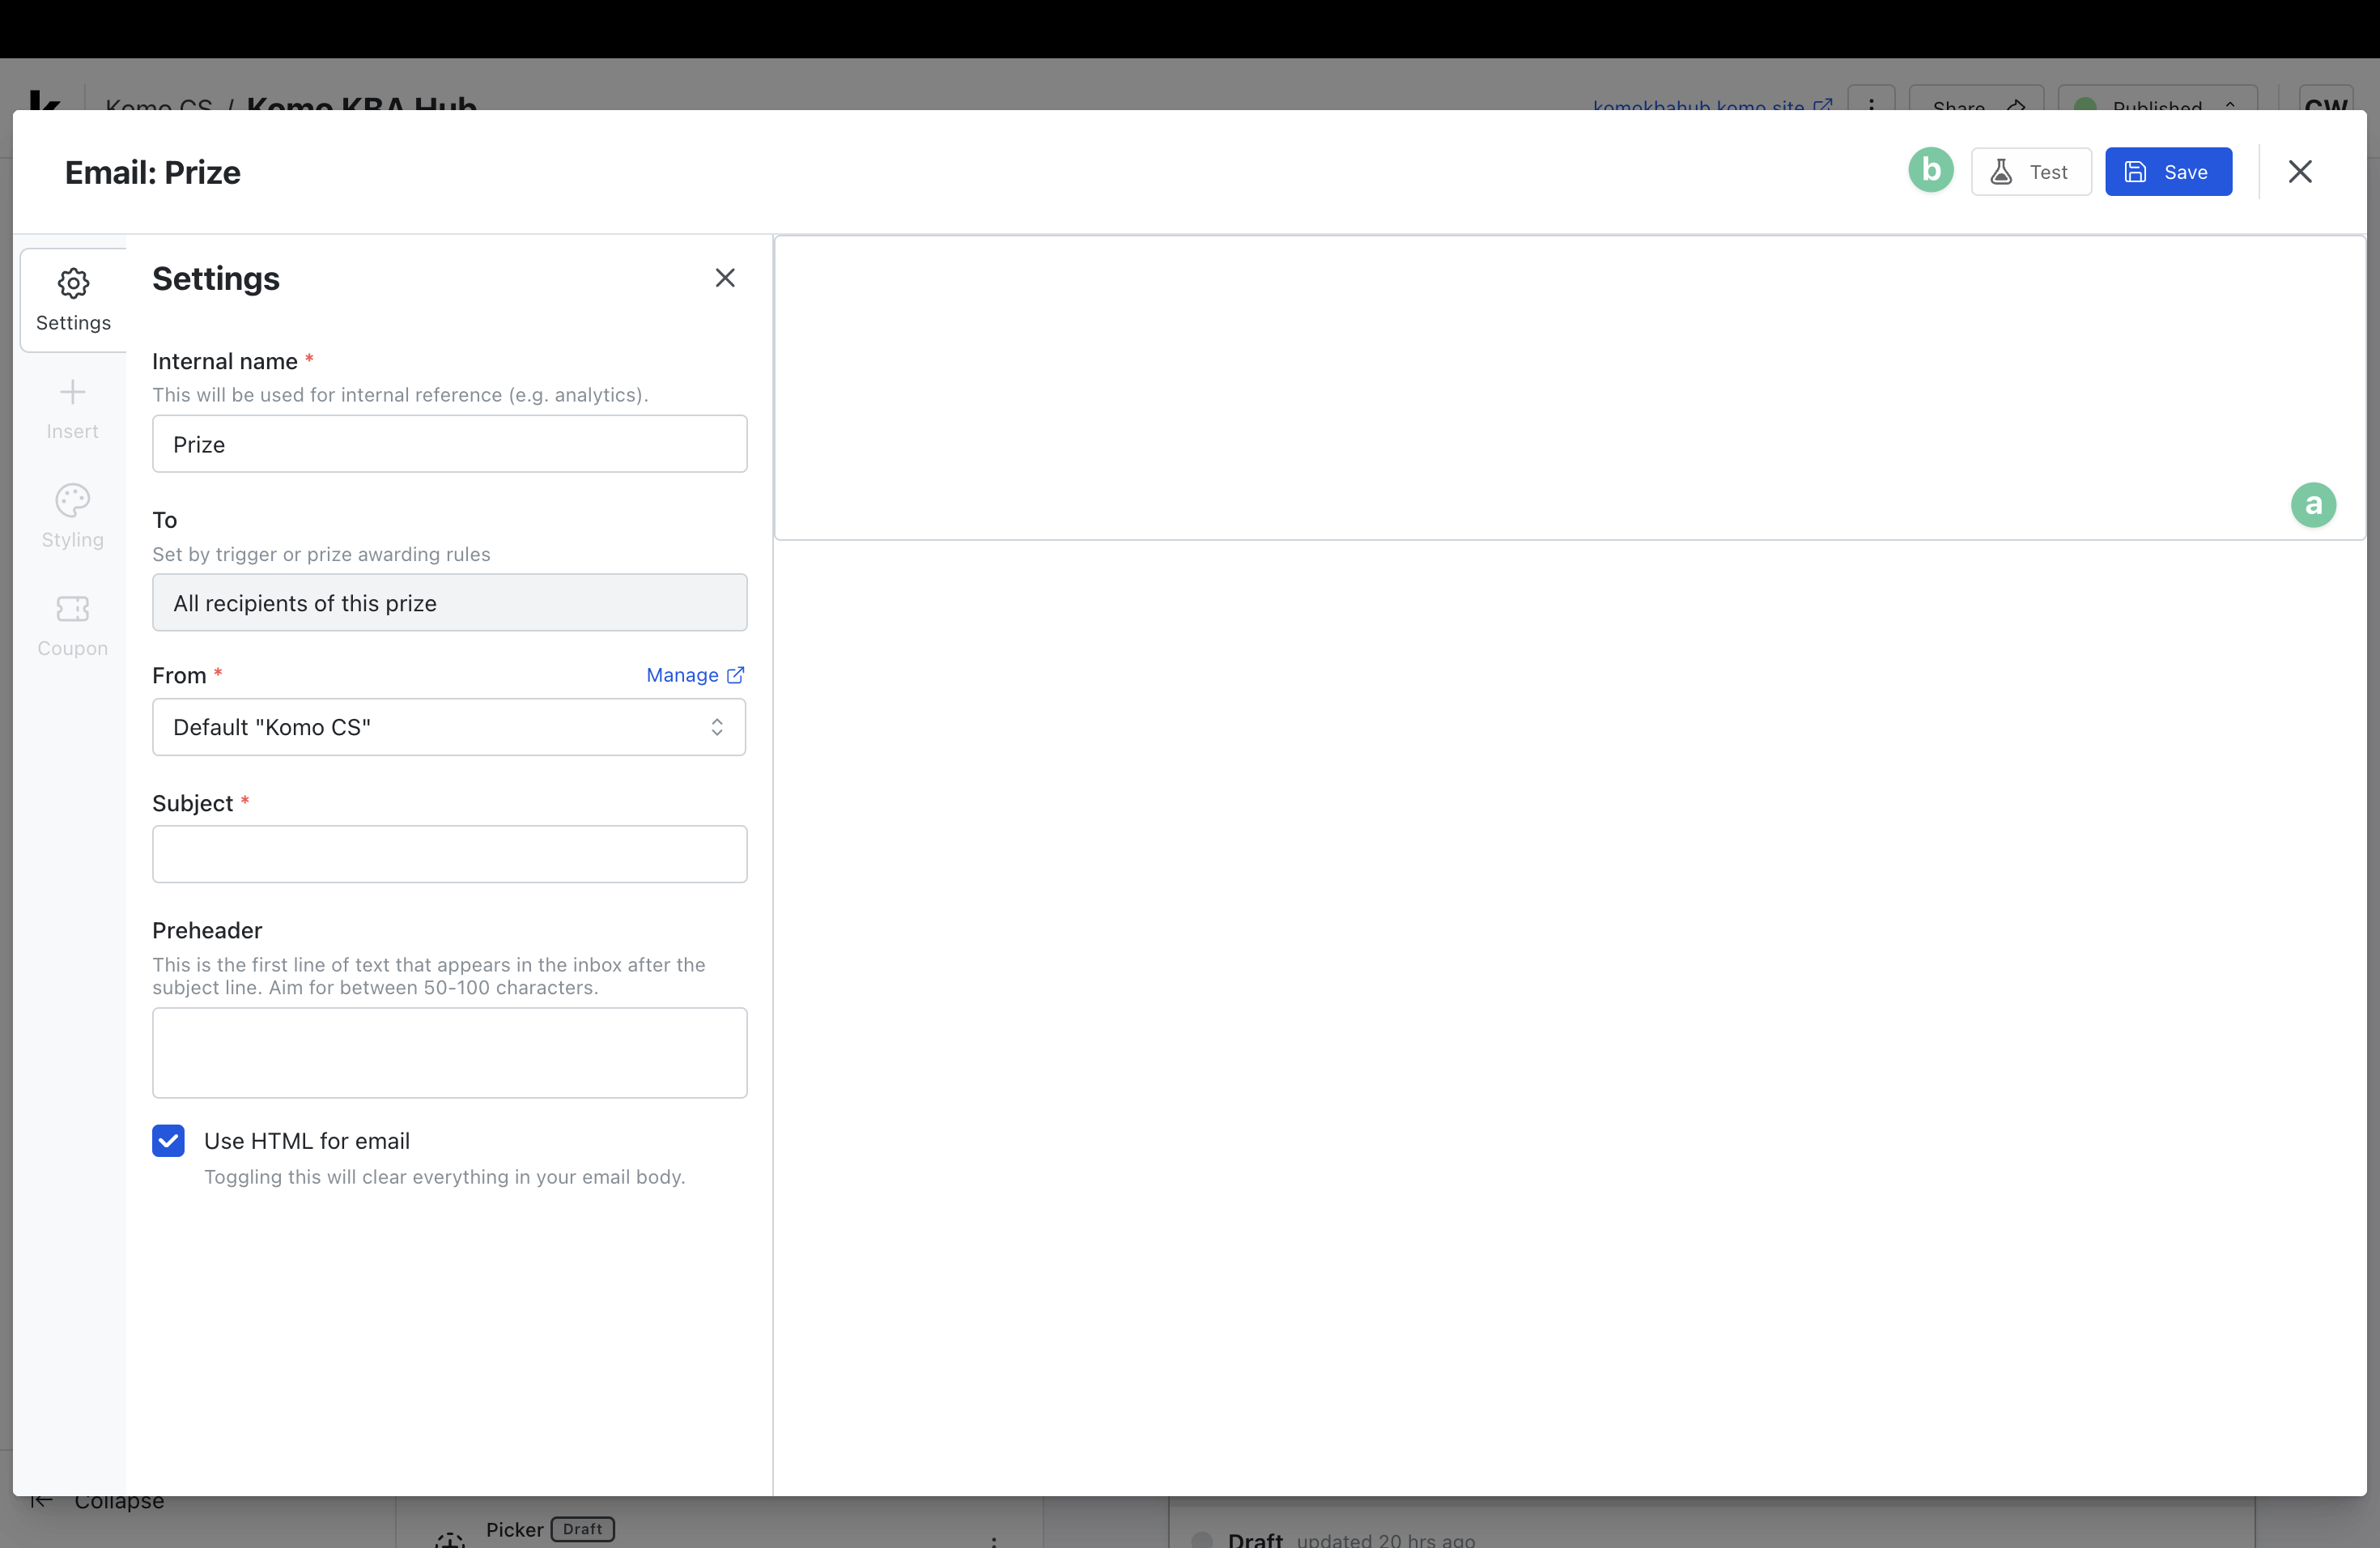Click the Test flask button
The image size is (2380, 1548).
pos(2030,172)
